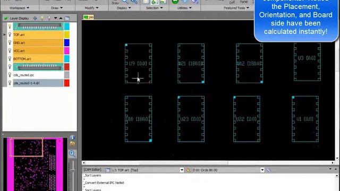
Task: Open the cyan color swatch of BOTTOM.art
Action: pyautogui.click(x=67, y=59)
